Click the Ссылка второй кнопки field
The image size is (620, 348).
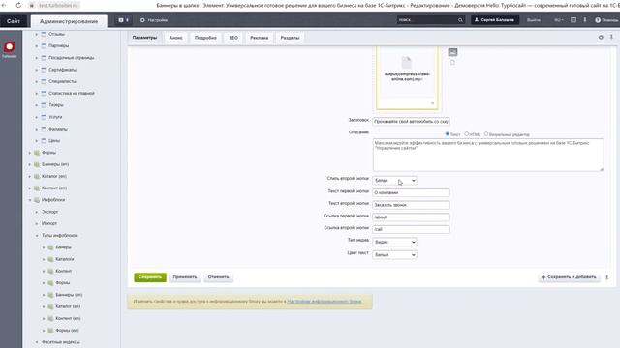pyautogui.click(x=411, y=230)
